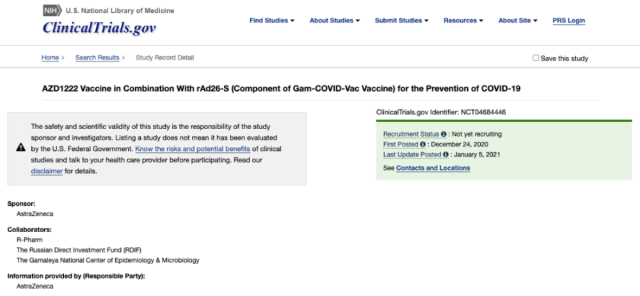Click the First Posted info icon

[422, 144]
